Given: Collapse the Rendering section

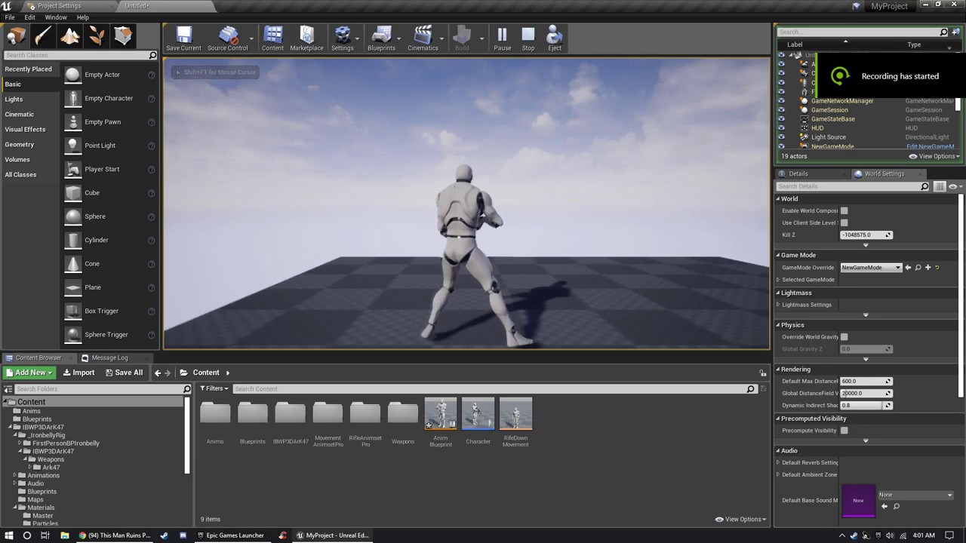Looking at the screenshot, I should [x=778, y=370].
